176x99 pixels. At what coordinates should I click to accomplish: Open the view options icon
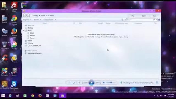(122, 20)
